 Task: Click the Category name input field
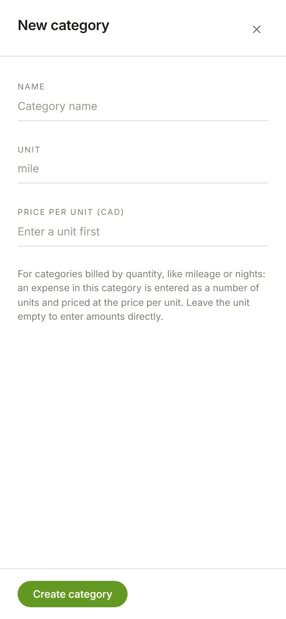[x=143, y=106]
